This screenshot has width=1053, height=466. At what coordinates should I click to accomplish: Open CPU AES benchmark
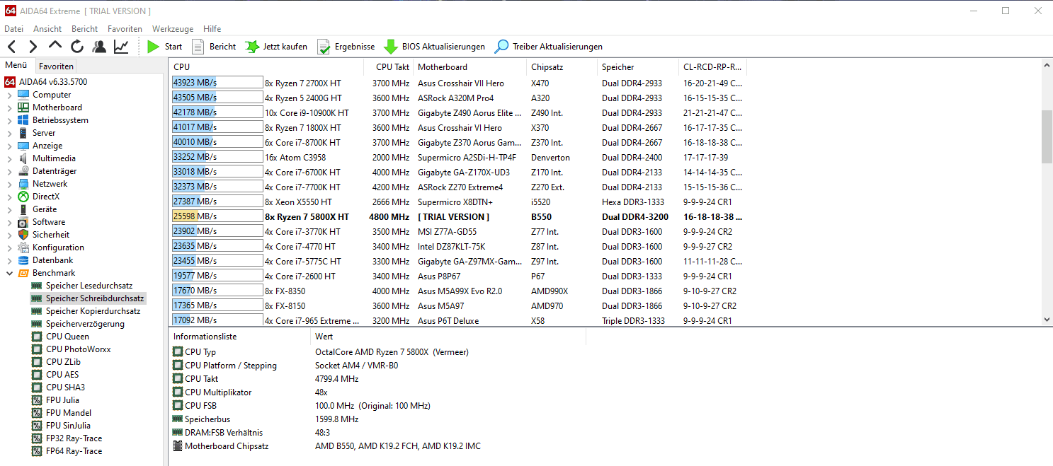pos(62,375)
